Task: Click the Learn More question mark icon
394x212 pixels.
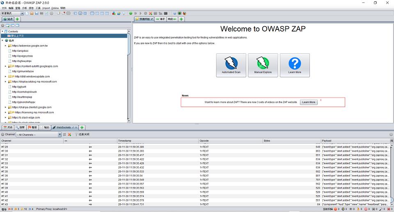Action: (x=295, y=65)
